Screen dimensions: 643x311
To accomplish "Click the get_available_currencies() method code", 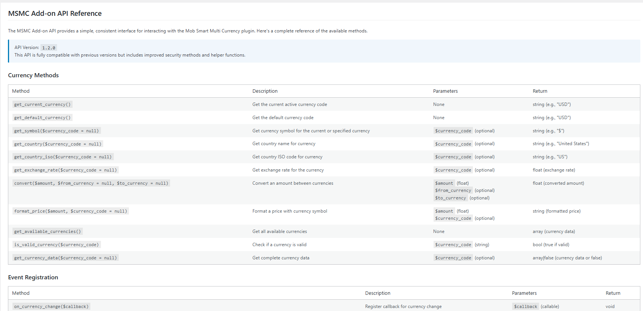I will tap(47, 231).
